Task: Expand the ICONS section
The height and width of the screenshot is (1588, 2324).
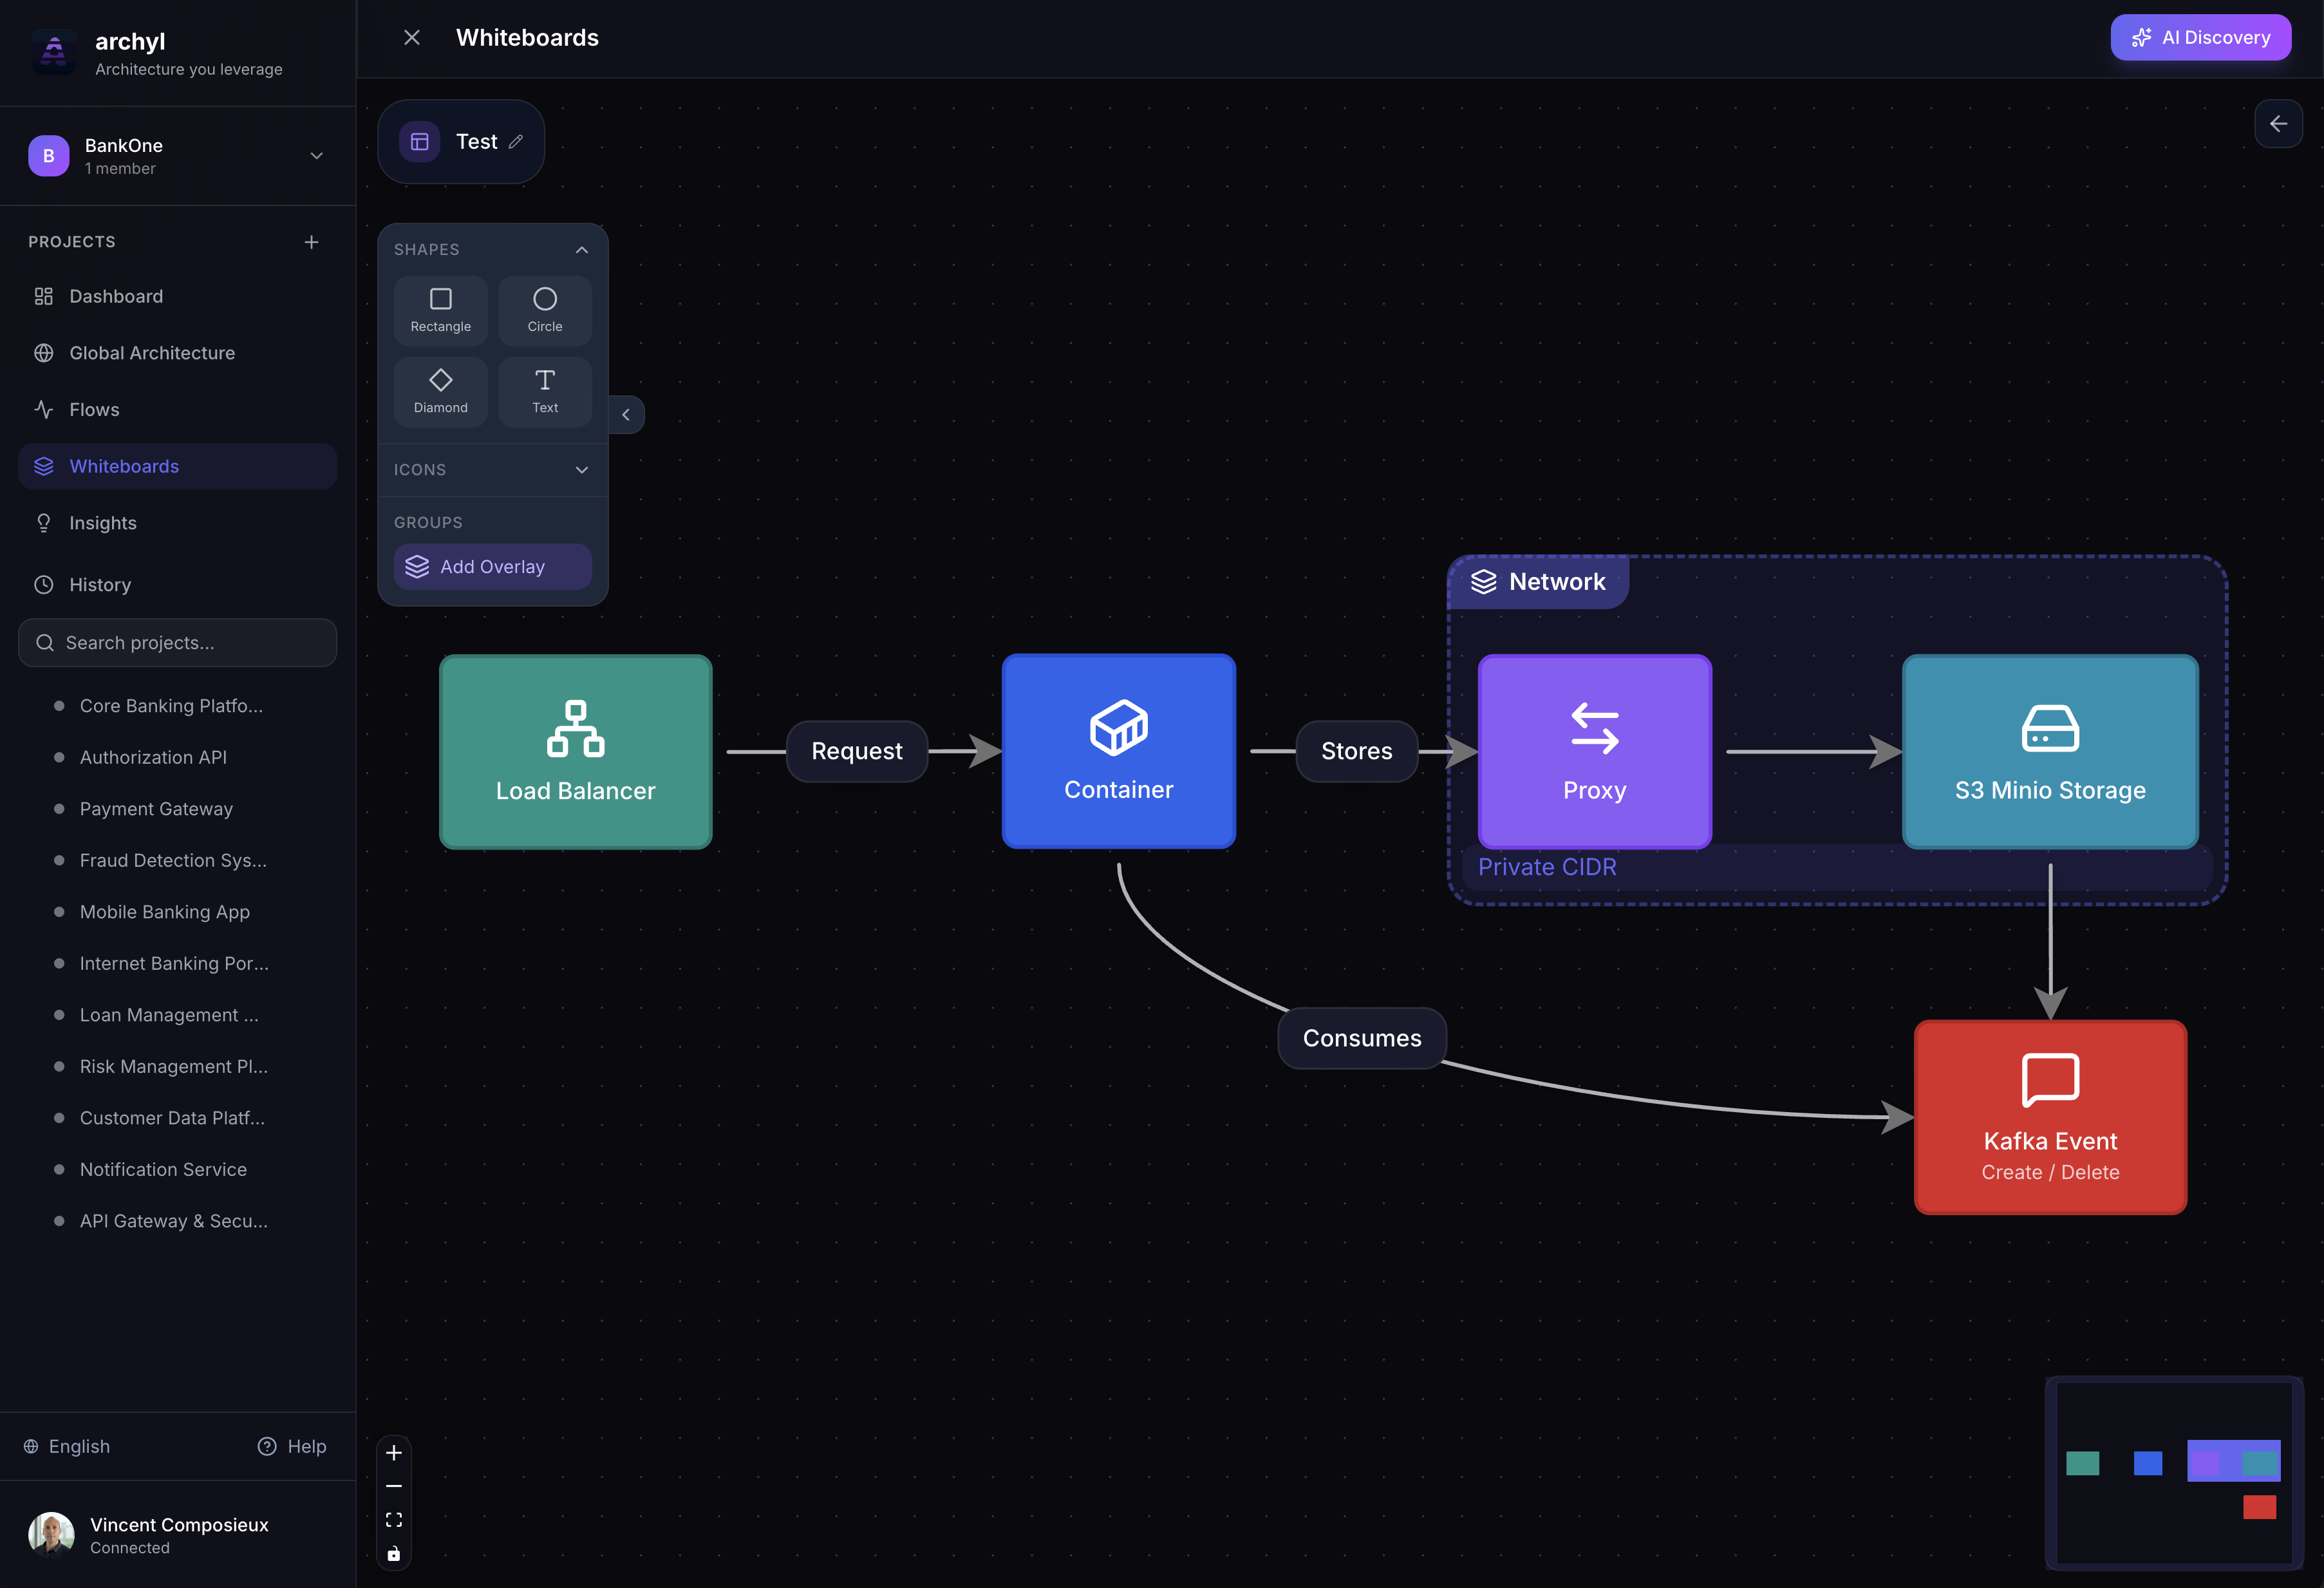Action: [581, 470]
